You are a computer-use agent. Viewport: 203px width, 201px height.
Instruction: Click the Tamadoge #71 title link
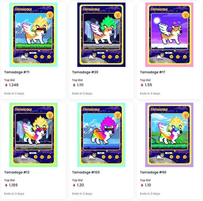click(17, 72)
